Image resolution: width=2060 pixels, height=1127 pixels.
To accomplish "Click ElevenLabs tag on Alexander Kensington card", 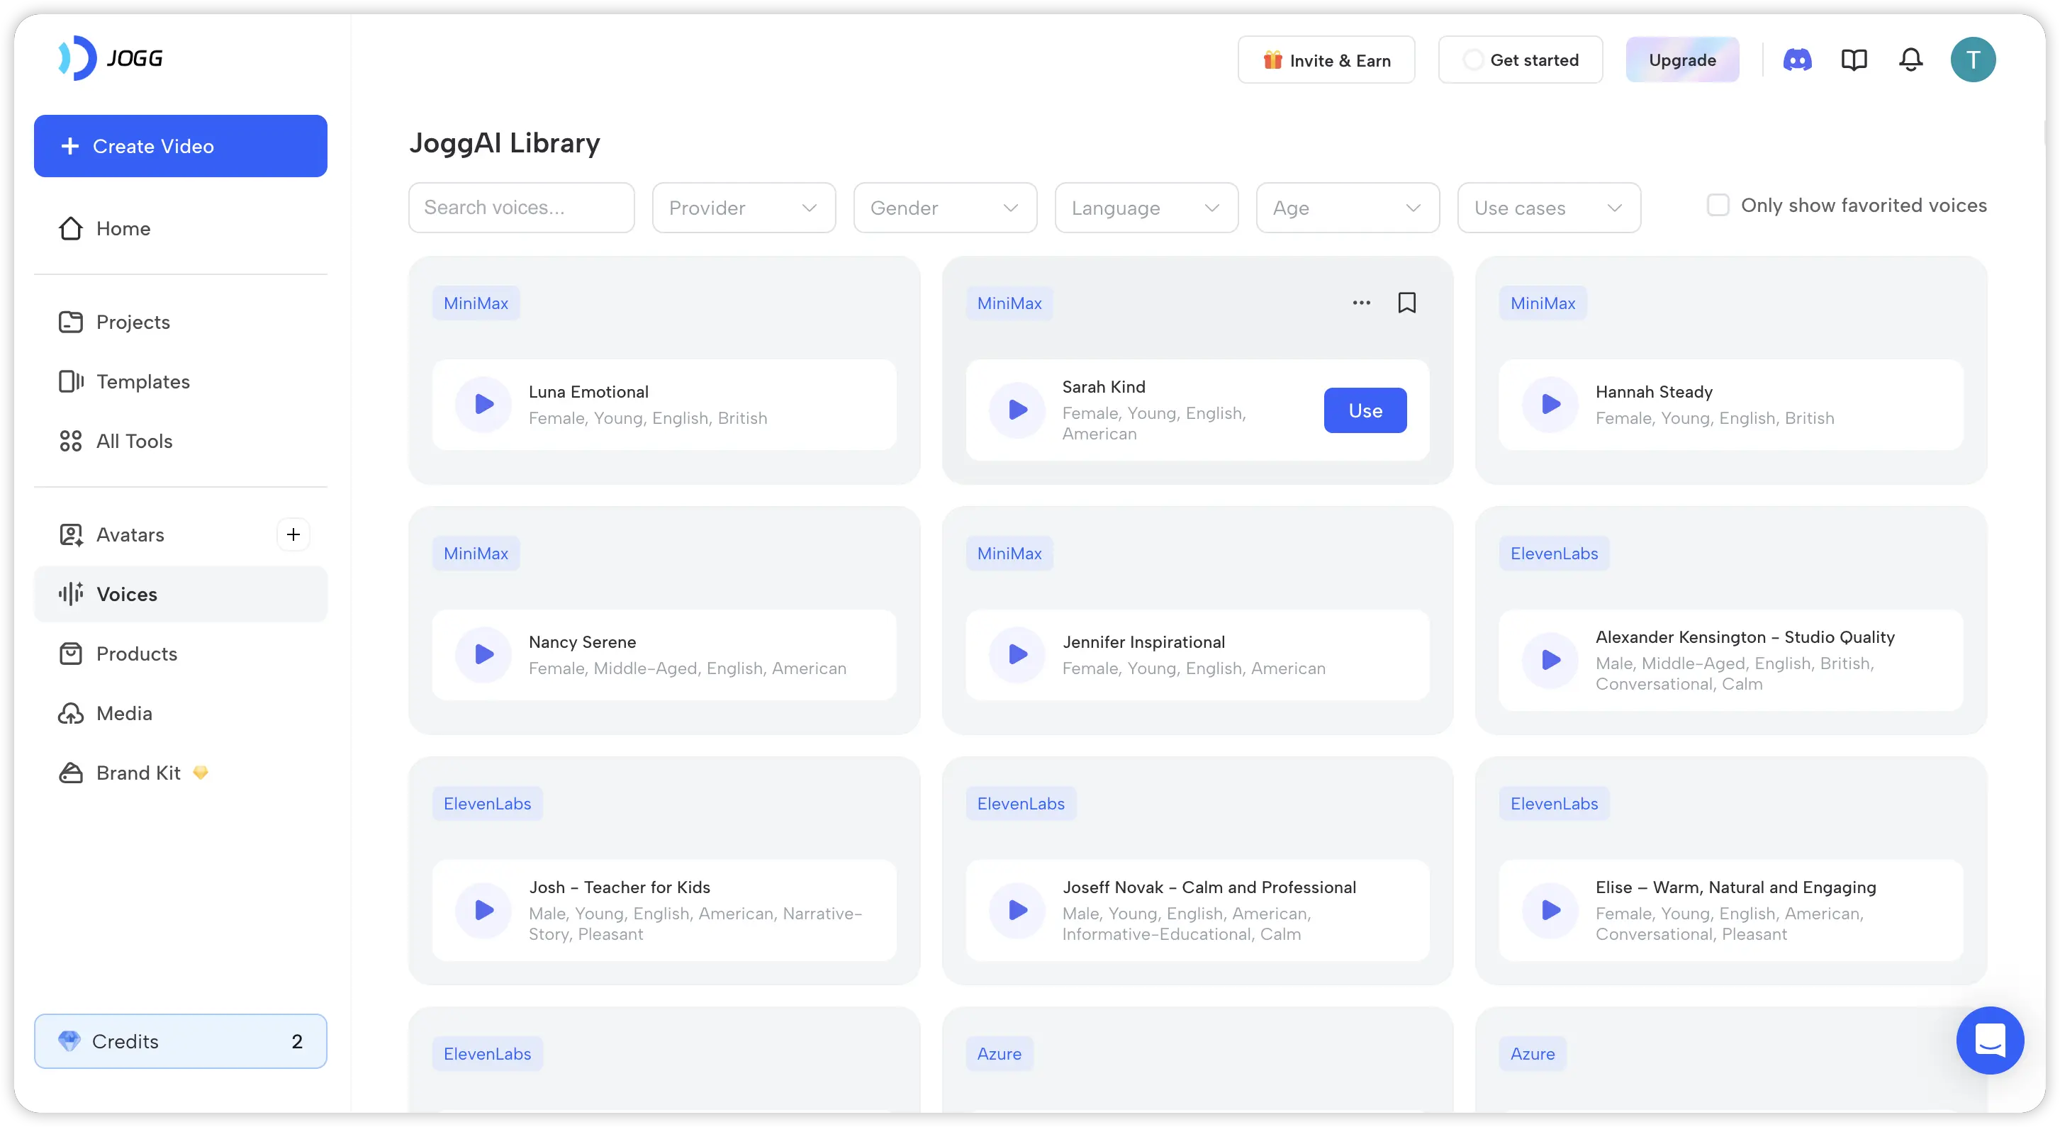I will (1553, 554).
